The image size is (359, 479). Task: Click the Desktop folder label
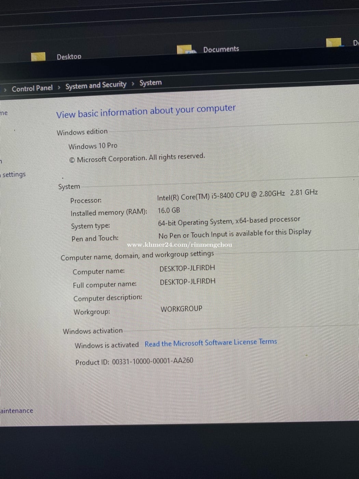pos(69,56)
